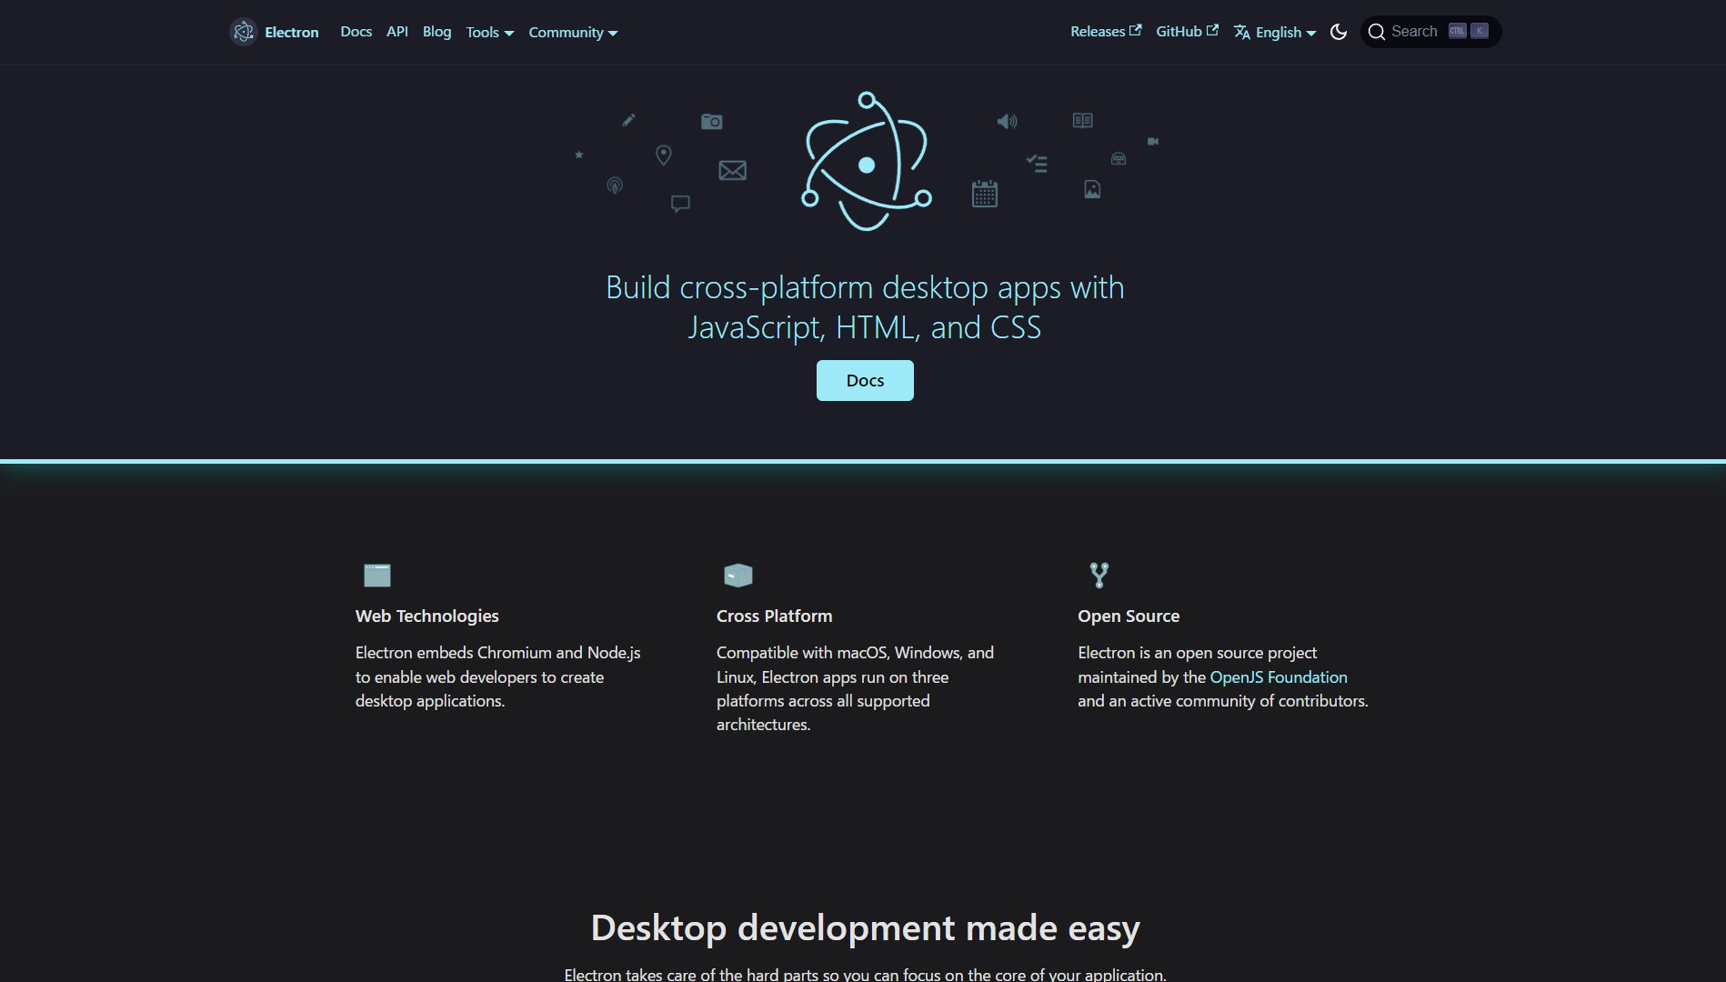Click the magnifying glass search icon
This screenshot has height=982, width=1726.
[1377, 32]
